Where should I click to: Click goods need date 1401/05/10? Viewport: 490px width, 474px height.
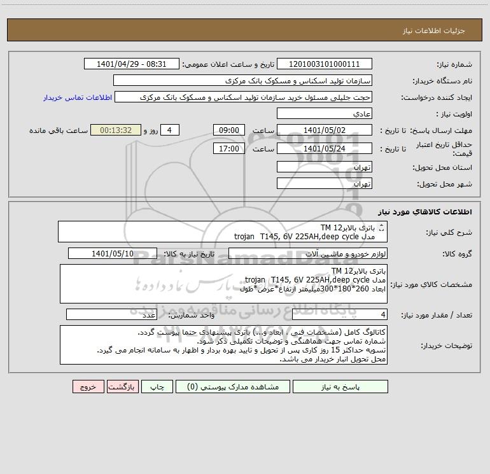click(x=113, y=253)
